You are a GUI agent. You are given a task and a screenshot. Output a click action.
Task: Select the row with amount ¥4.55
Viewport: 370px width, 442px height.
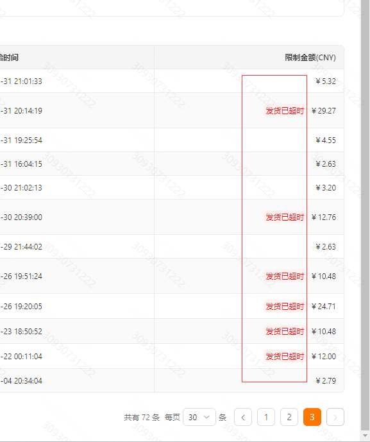pos(172,140)
